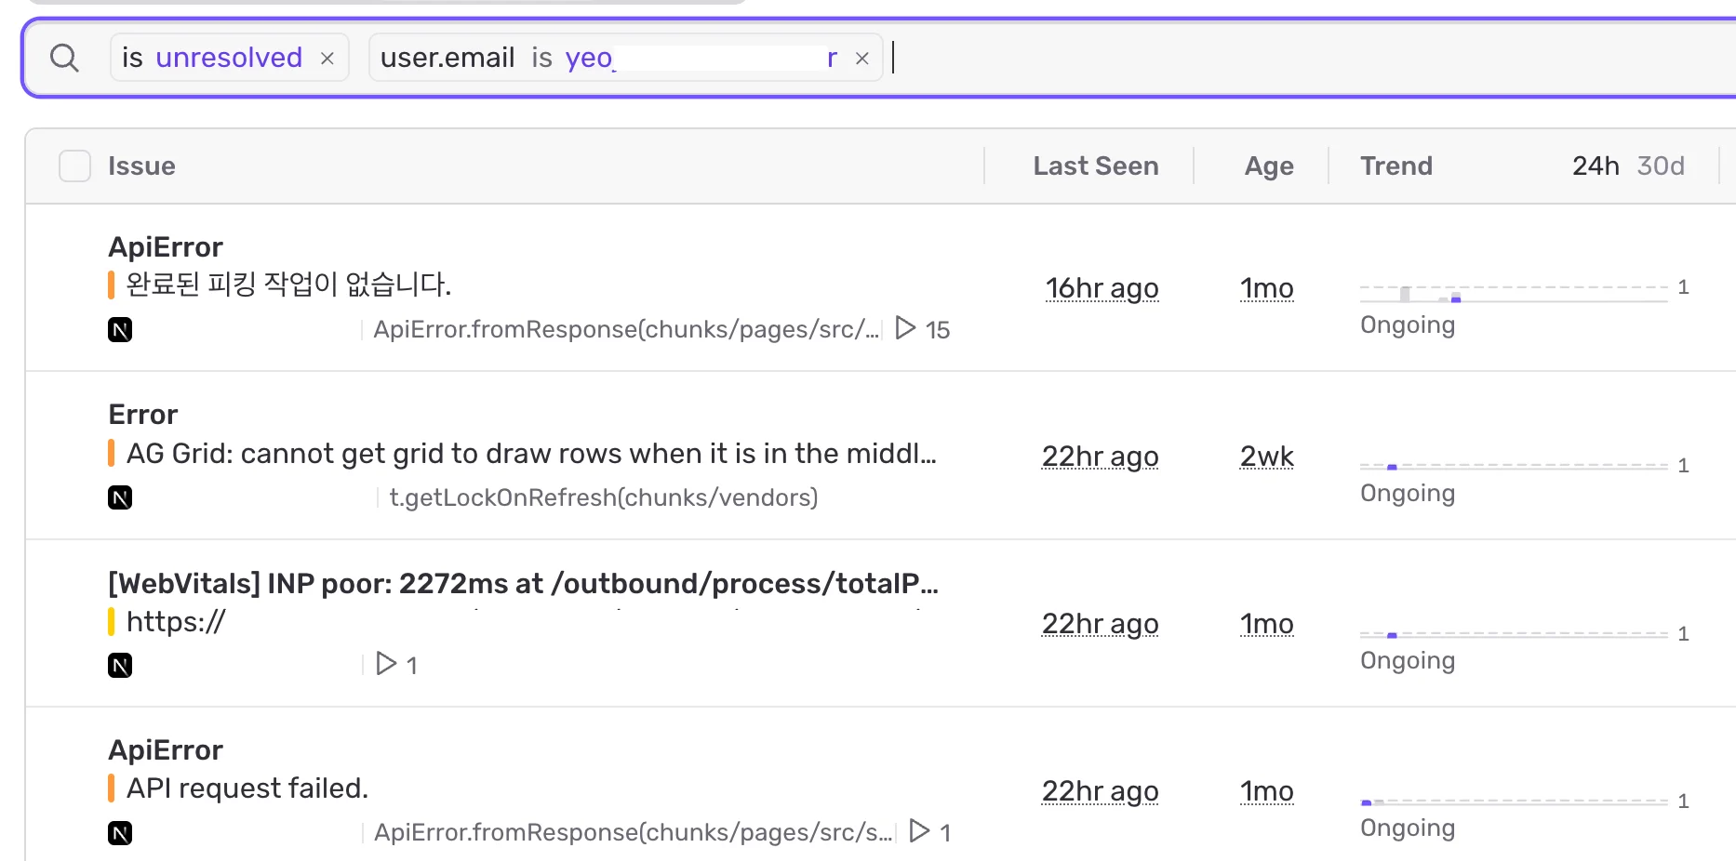Click '22hr ago' on 'API request failed' row
1736x861 pixels.
point(1100,791)
